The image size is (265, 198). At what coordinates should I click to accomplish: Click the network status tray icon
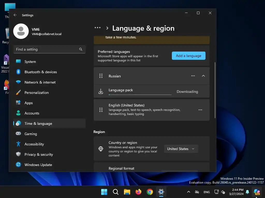click(216, 192)
